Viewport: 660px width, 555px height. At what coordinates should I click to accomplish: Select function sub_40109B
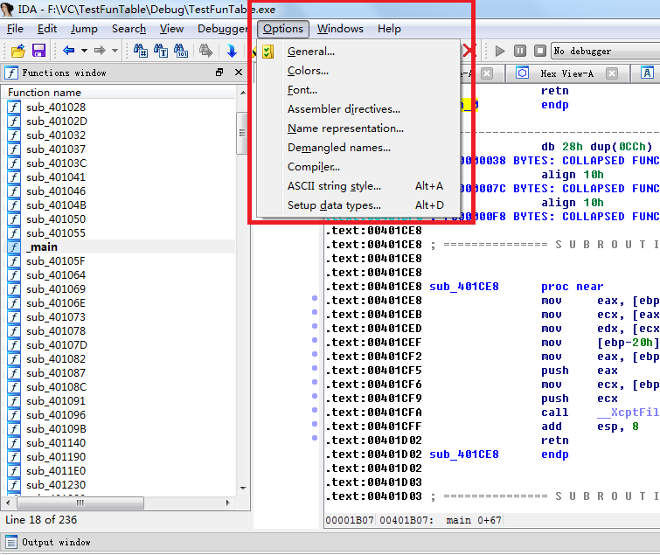56,429
